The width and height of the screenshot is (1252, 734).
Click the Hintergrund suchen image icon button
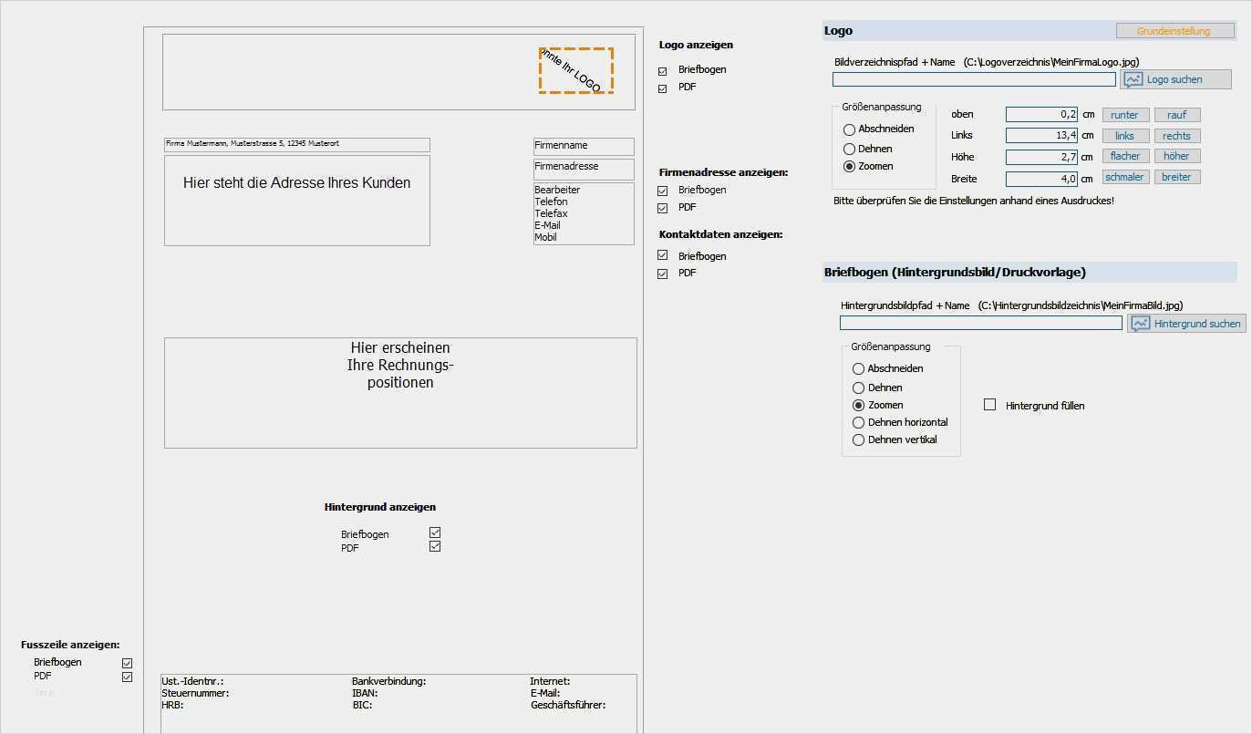pyautogui.click(x=1185, y=324)
